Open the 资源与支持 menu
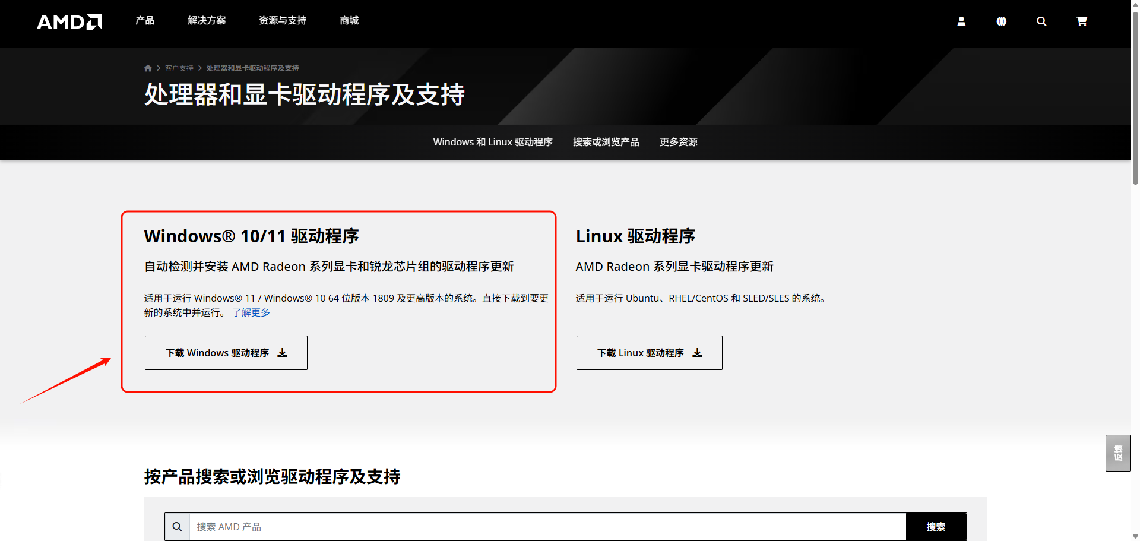 click(283, 21)
